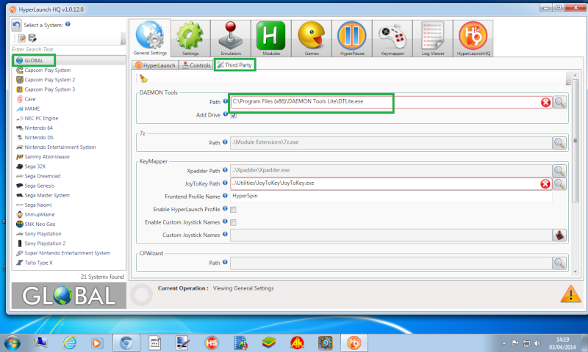This screenshot has width=588, height=352.
Task: Browse for CPWizard path
Action: 559,263
